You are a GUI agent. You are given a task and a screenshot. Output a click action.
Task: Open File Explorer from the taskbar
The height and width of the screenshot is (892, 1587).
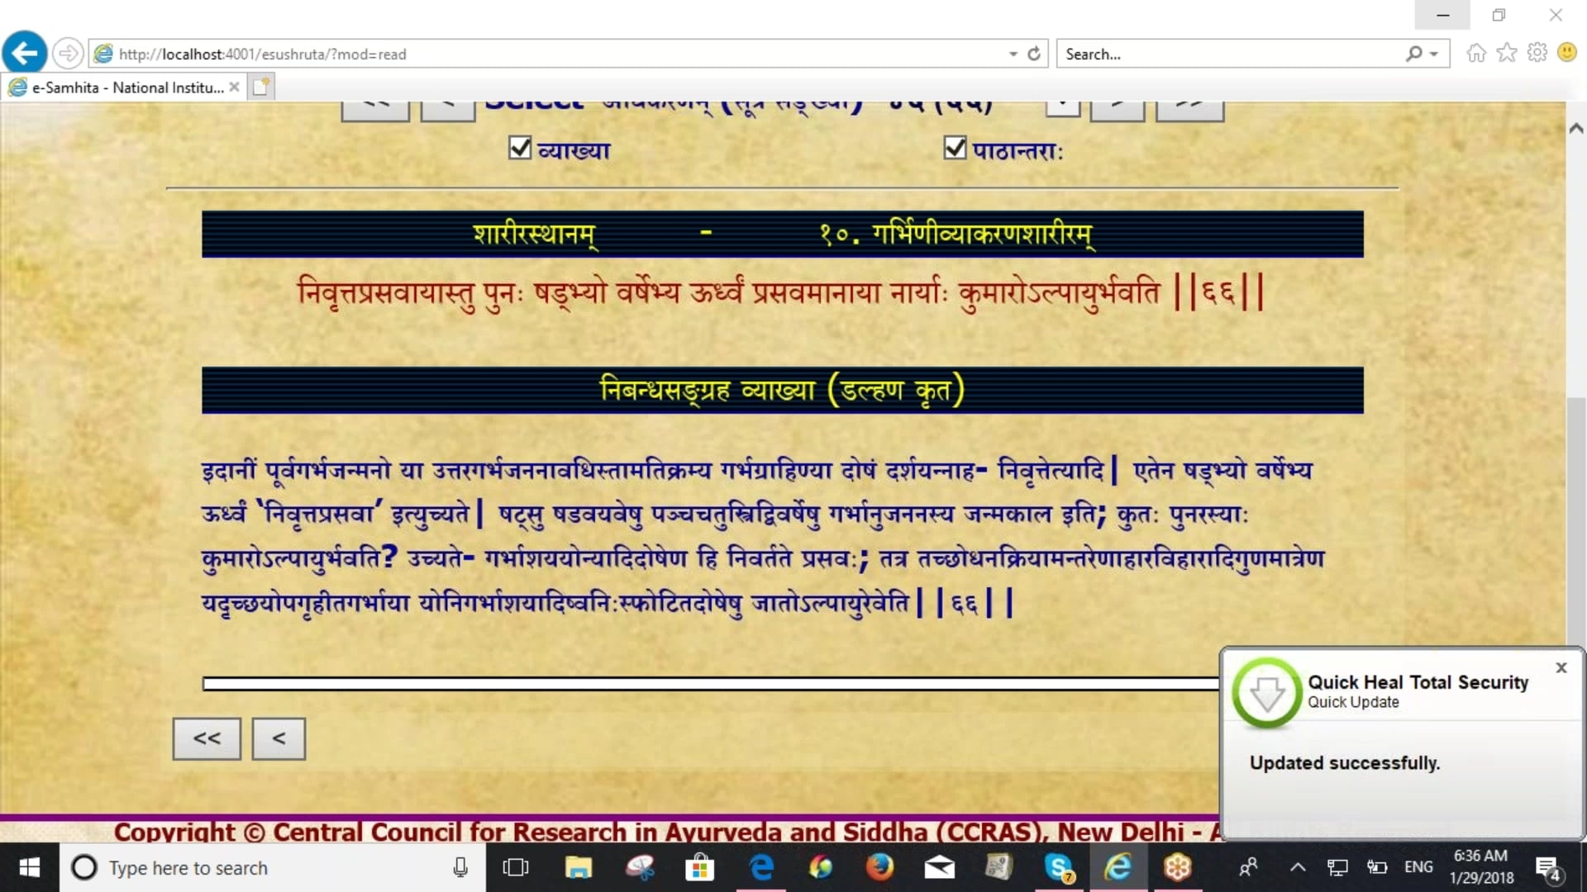[578, 867]
